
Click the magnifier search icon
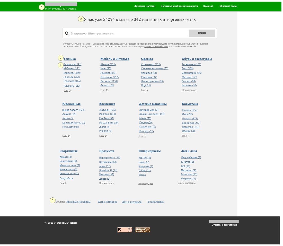pos(67,33)
